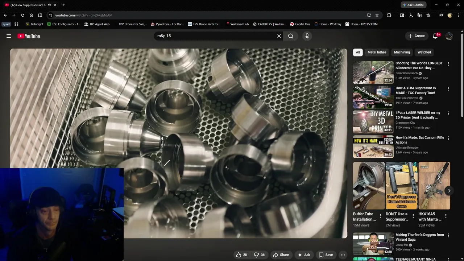Submit search with the magnifier icon
Image resolution: width=464 pixels, height=261 pixels.
click(x=291, y=36)
